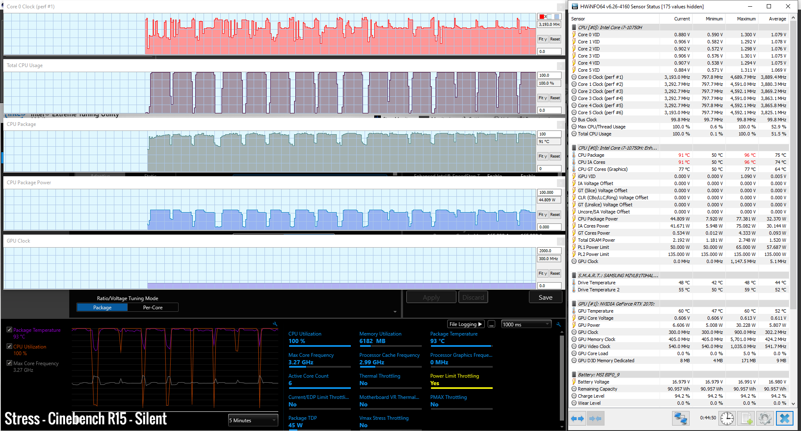Click the collapse sensor columns arrows icon in HWiNFO
Image resolution: width=801 pixels, height=431 pixels.
click(596, 418)
